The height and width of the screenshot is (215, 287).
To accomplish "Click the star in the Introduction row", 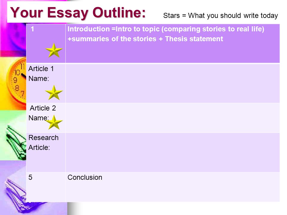I will click(x=54, y=50).
